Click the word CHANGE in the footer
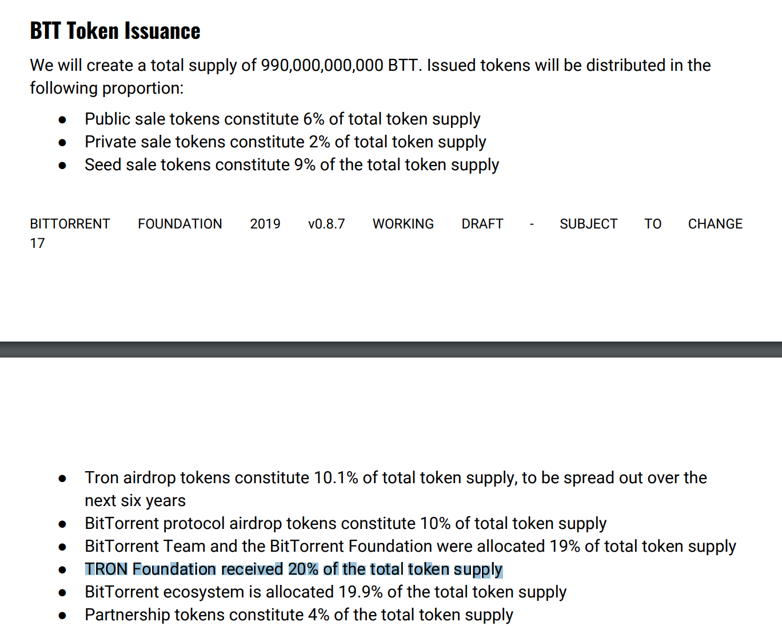 coord(715,224)
